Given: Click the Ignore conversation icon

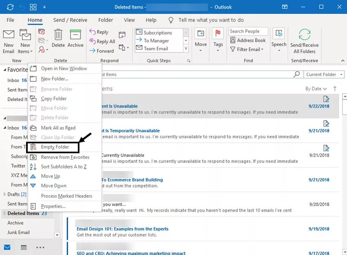Looking at the screenshot, I should click(41, 32).
